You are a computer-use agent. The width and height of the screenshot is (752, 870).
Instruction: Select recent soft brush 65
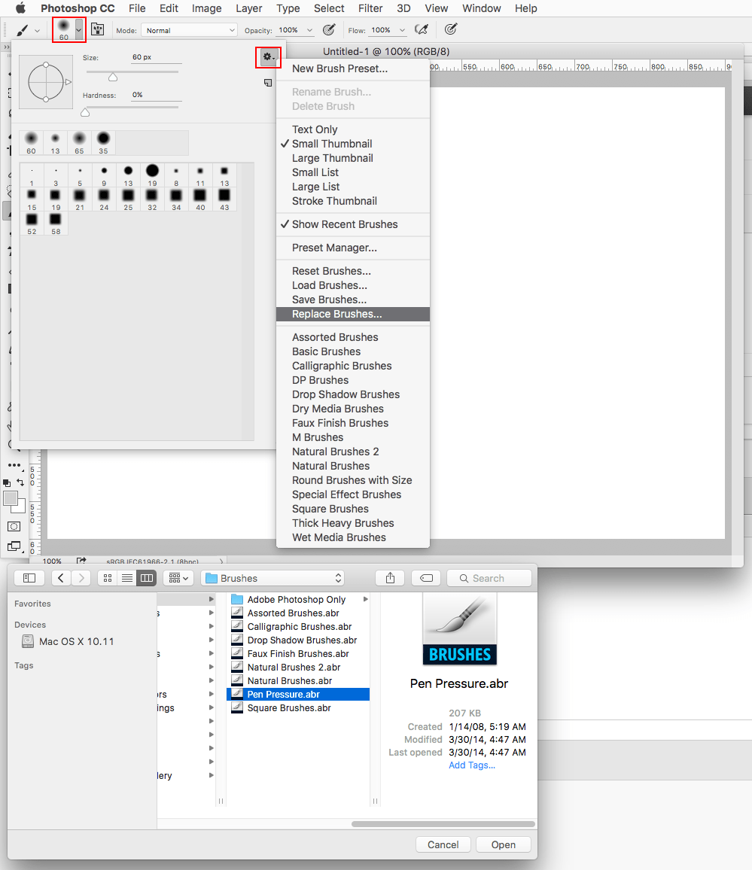tap(79, 142)
